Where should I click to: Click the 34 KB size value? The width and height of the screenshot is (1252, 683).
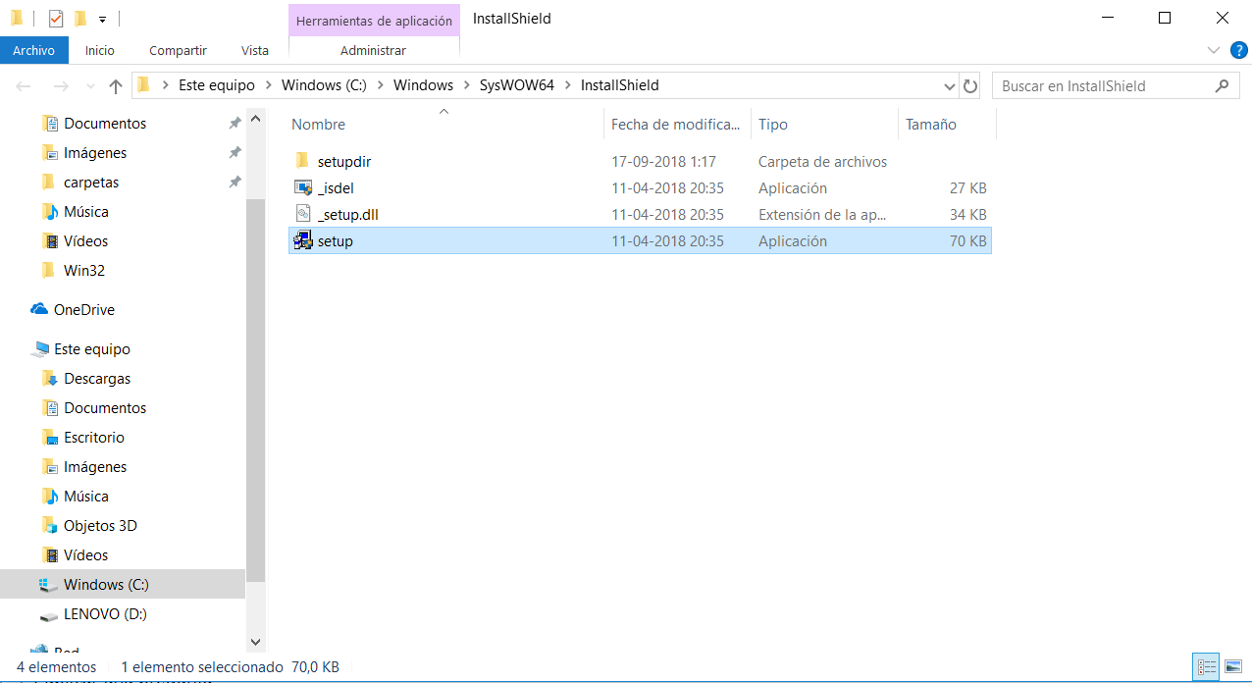[x=968, y=214]
